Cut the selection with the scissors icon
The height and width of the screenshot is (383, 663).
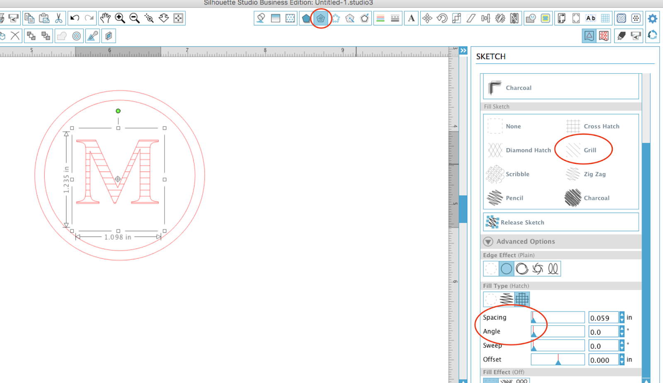pyautogui.click(x=58, y=18)
